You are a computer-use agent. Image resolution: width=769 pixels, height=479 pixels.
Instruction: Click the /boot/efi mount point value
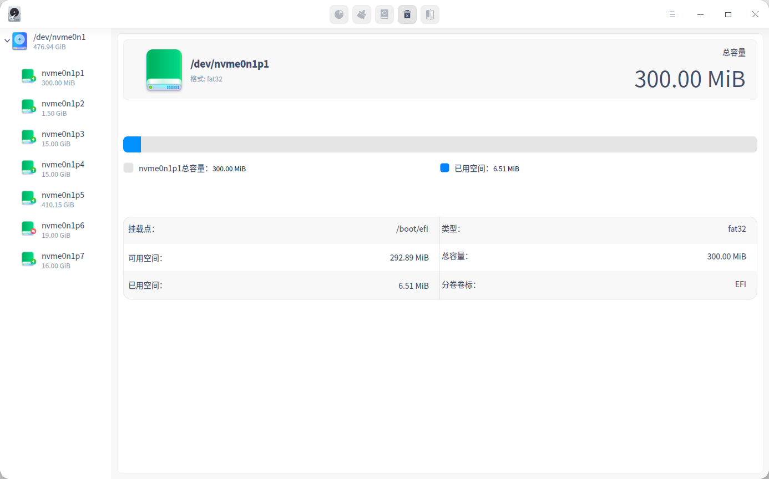[412, 230]
